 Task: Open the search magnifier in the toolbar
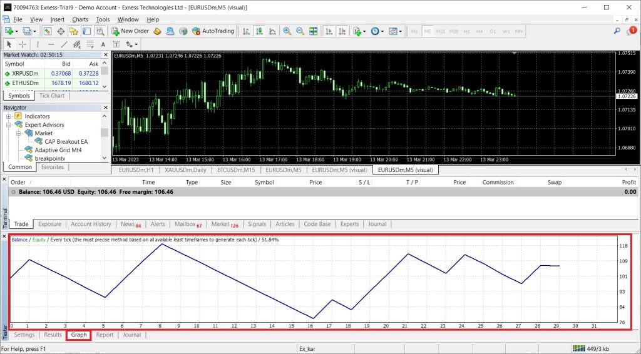(x=617, y=31)
